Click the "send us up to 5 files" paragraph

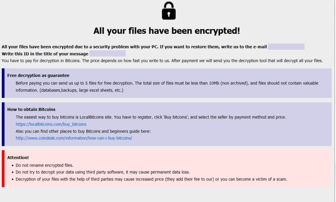click(167, 83)
